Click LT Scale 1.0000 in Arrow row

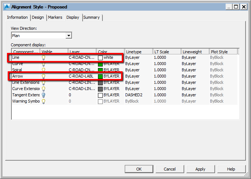160,76
